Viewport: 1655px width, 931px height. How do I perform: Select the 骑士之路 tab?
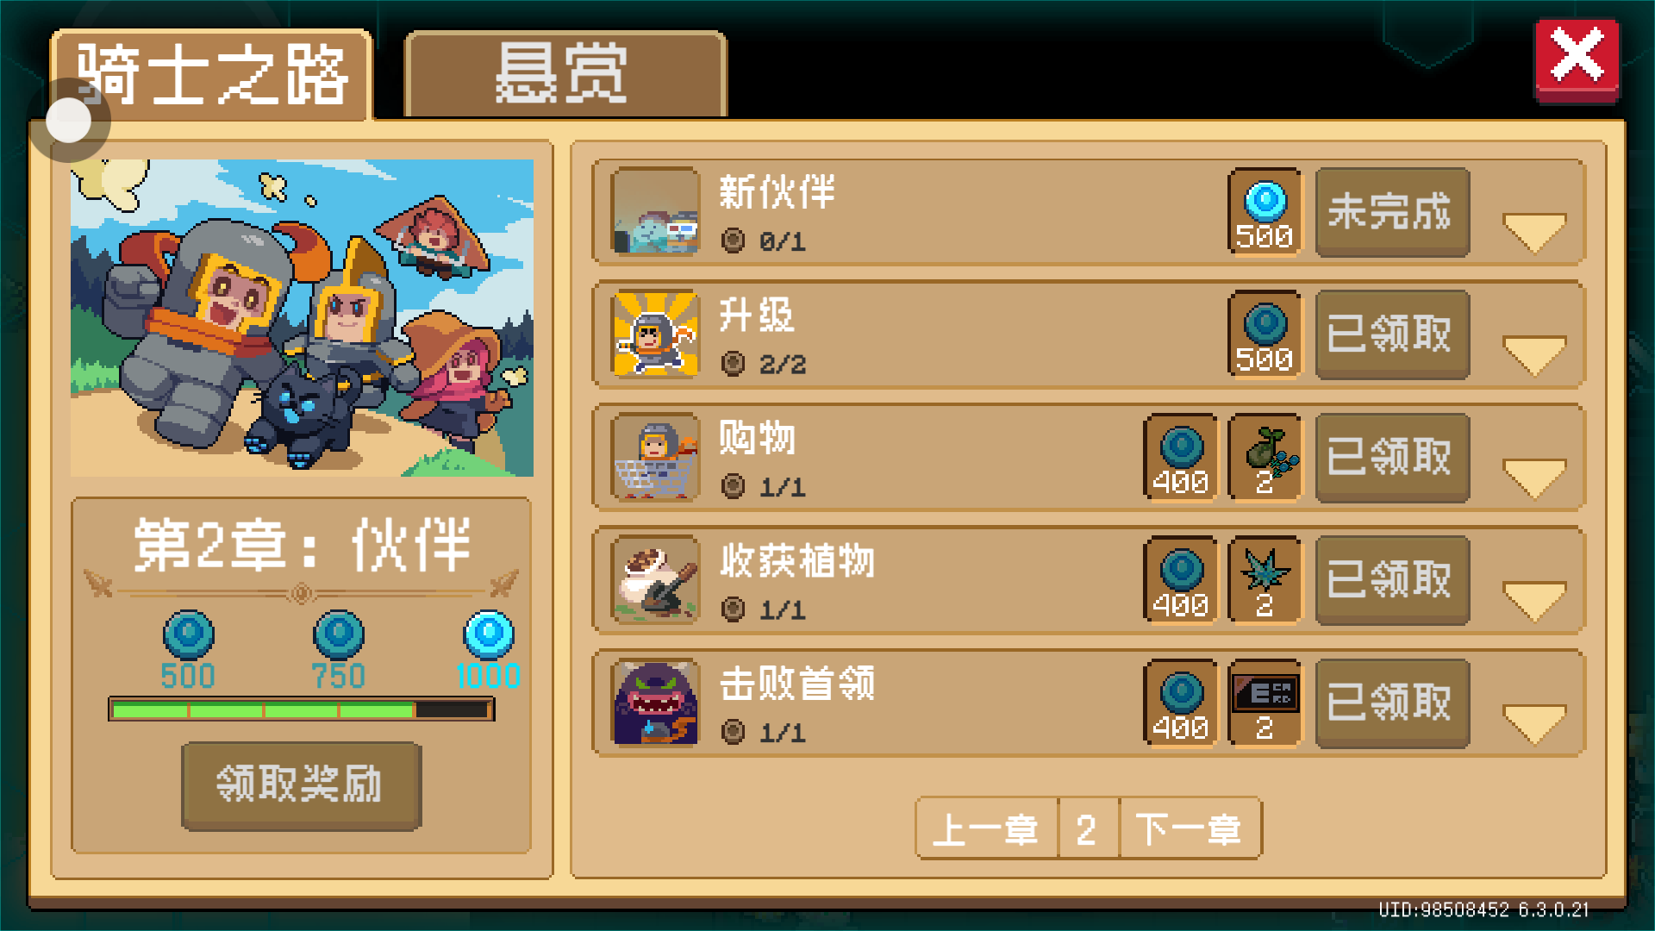tap(212, 75)
